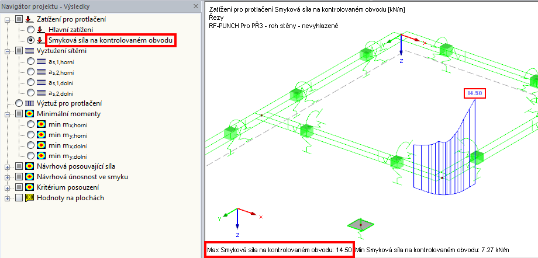538x258 pixels.
Task: Click the reinforcement icon beside as,2,dolni
Action: coord(41,92)
